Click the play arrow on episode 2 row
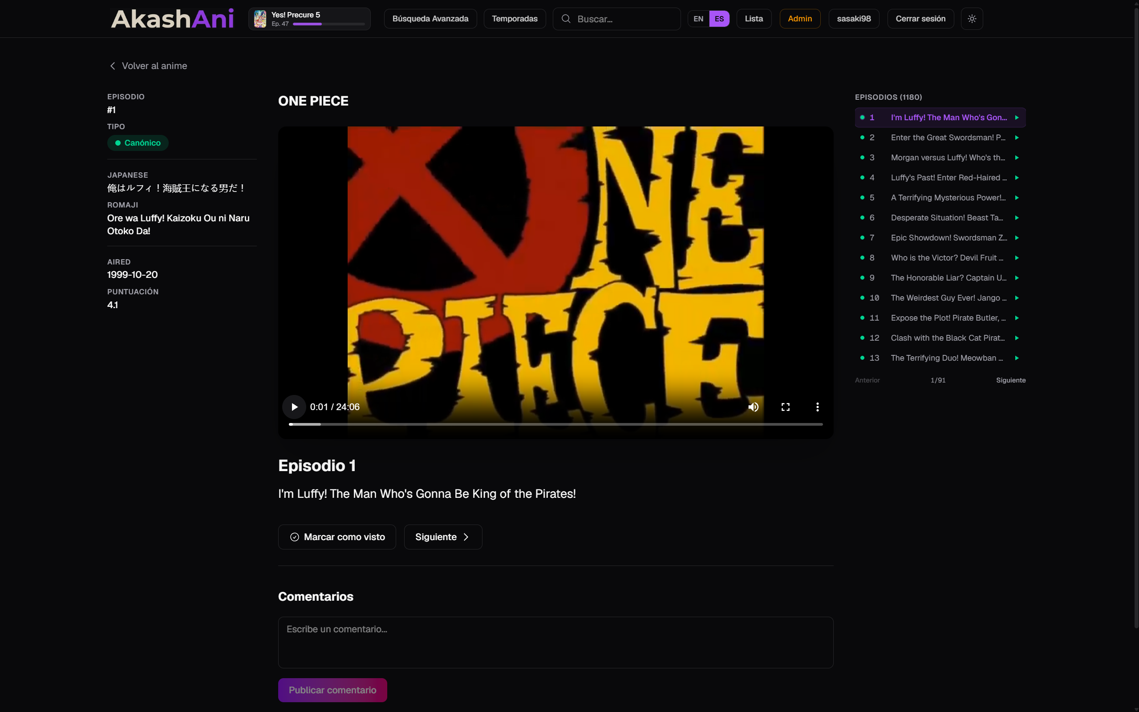Image resolution: width=1139 pixels, height=712 pixels. [1017, 138]
